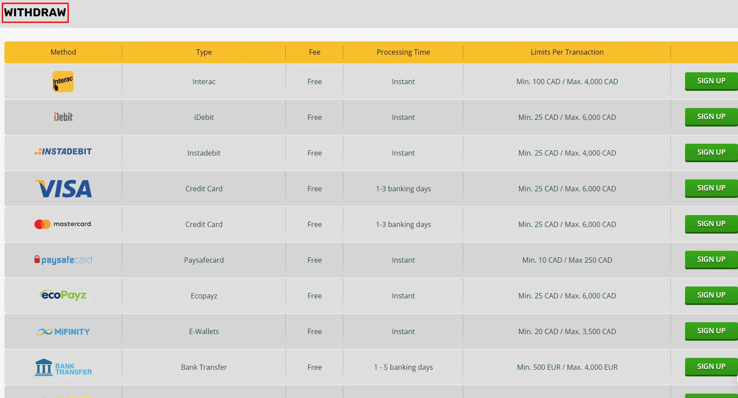Click the iDebit row limits cell
Viewport: 738px width, 398px height.
click(567, 117)
